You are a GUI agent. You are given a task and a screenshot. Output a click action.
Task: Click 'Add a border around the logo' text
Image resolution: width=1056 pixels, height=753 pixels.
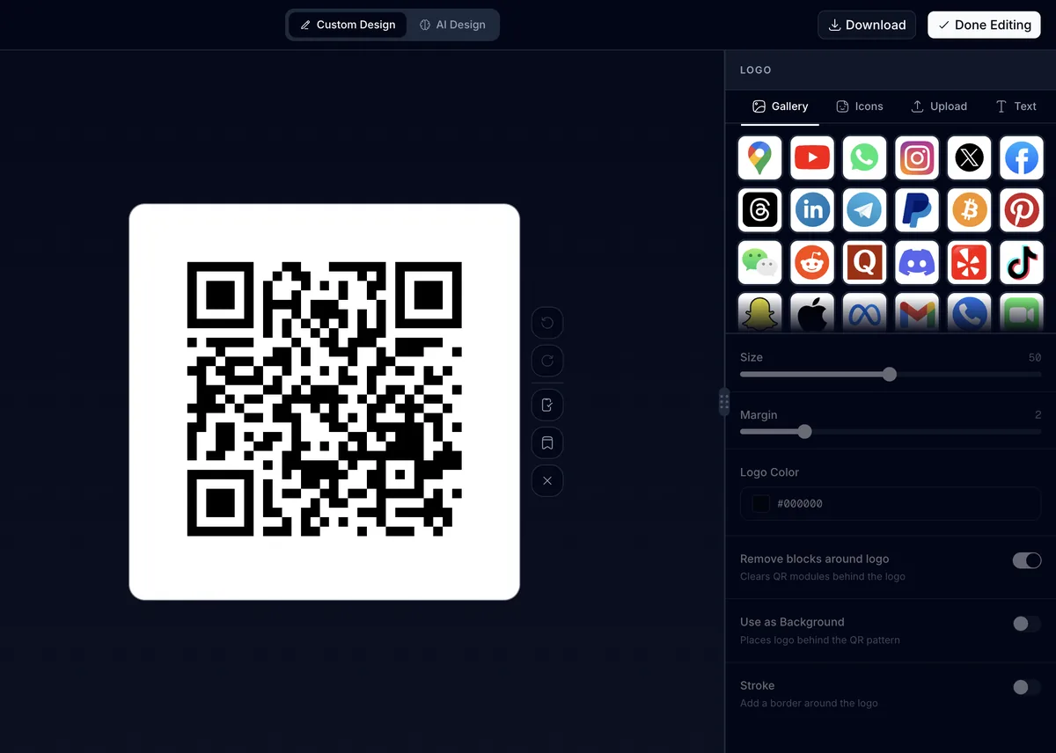coord(809,703)
